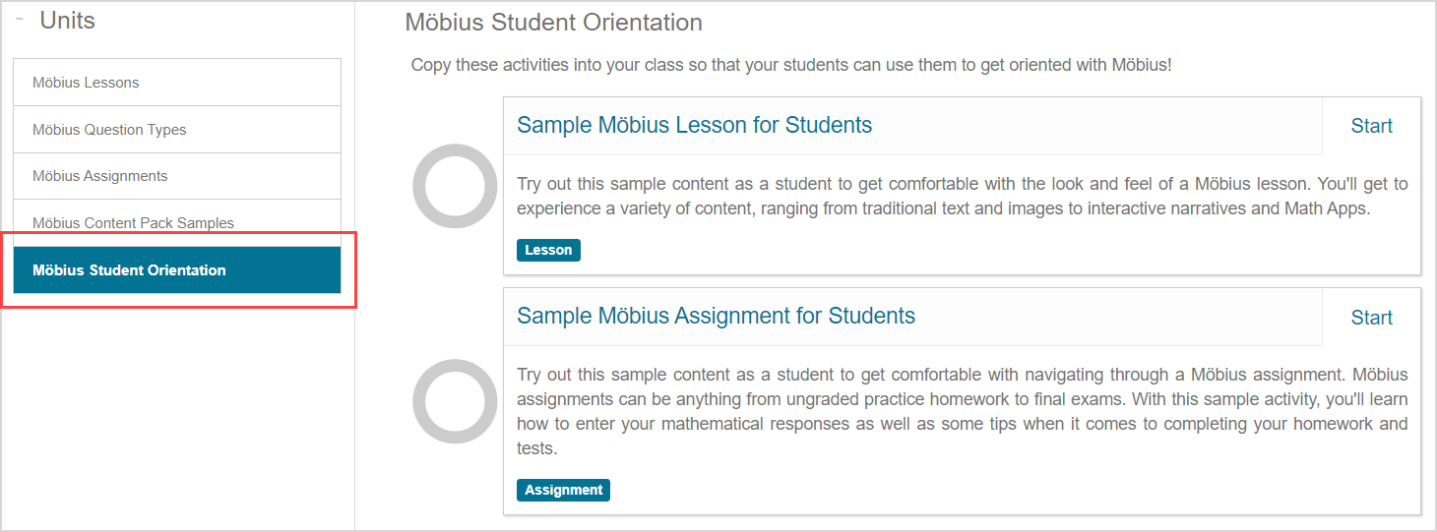The width and height of the screenshot is (1437, 532).
Task: Click the sample lesson description paragraph
Action: coord(962,197)
